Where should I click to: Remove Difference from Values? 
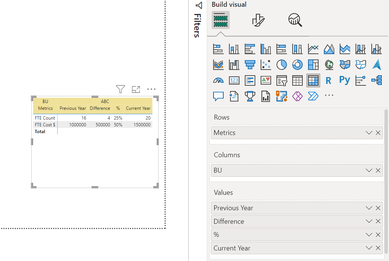pyautogui.click(x=378, y=221)
